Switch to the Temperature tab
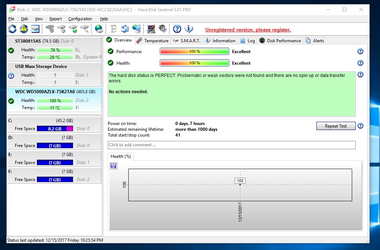 (x=153, y=41)
